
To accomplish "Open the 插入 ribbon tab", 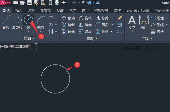I will point(19,11).
